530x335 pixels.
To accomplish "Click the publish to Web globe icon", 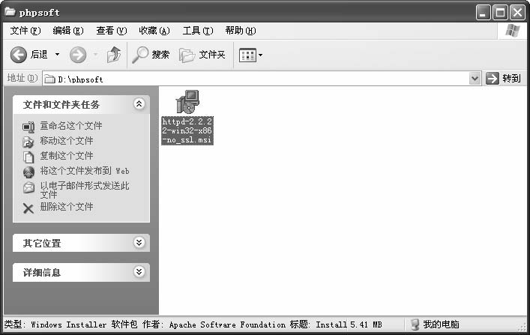I will click(x=28, y=172).
